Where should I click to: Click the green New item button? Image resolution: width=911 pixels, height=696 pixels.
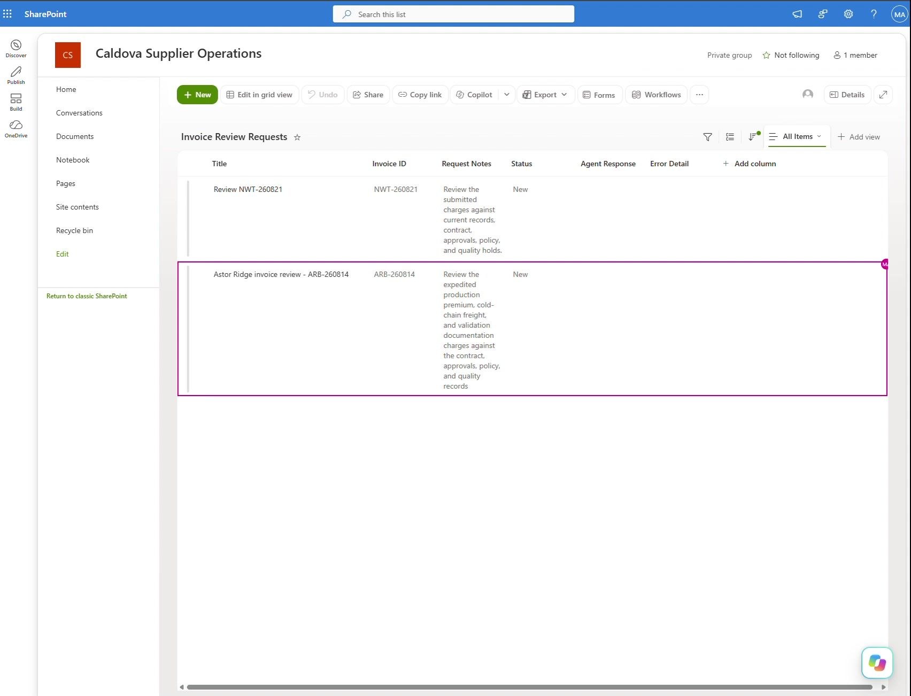[x=197, y=95]
